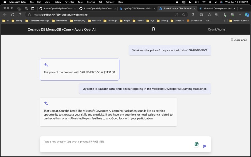Screen dimensions: 251x157
Task: Click the date and time in menu bar
Action: click(x=236, y=2)
